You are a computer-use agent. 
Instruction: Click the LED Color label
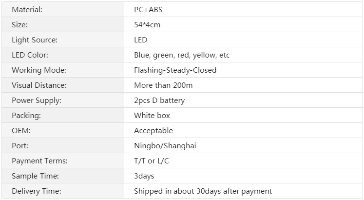pyautogui.click(x=30, y=55)
